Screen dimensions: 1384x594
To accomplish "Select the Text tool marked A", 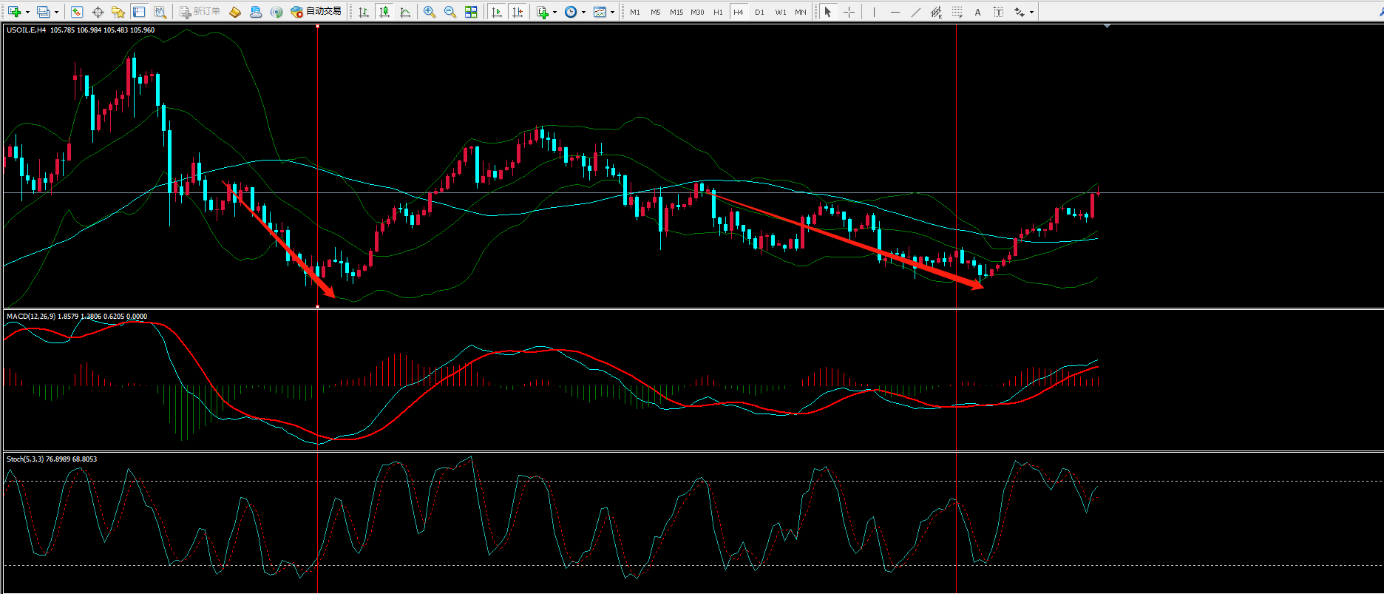I will pos(977,12).
